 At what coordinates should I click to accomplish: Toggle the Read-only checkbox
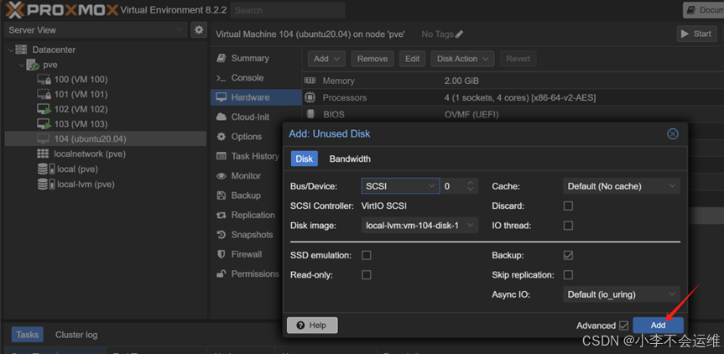[366, 274]
